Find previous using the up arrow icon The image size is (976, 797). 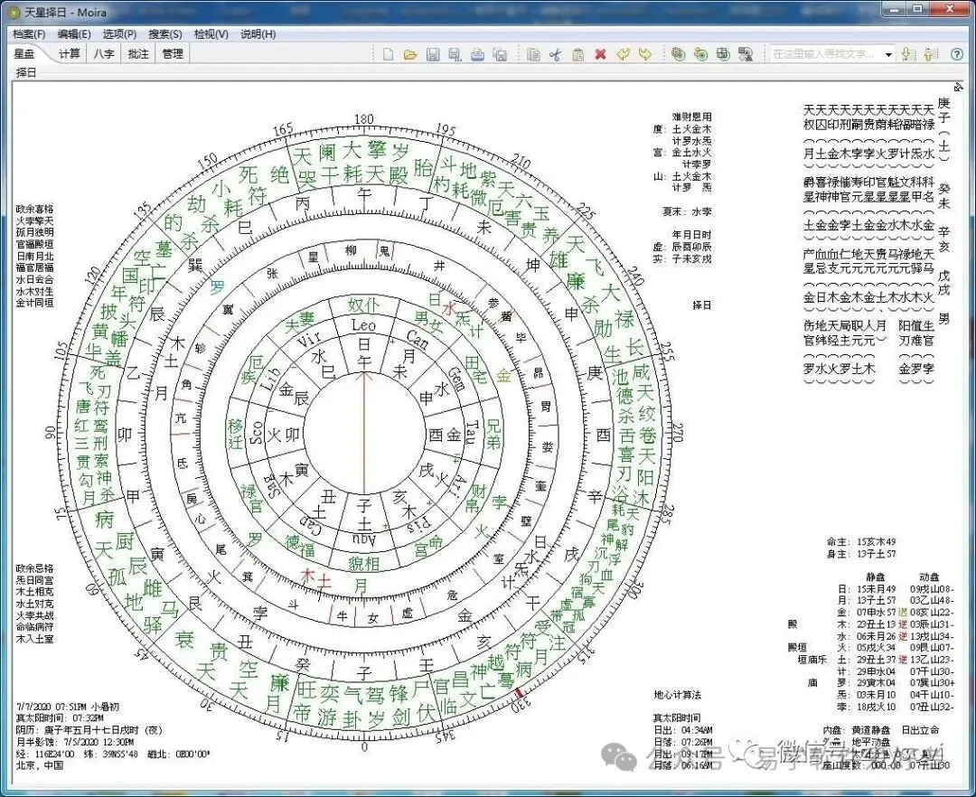click(x=931, y=55)
